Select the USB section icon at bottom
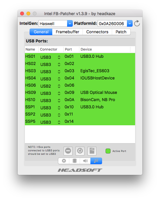 click(x=96, y=161)
